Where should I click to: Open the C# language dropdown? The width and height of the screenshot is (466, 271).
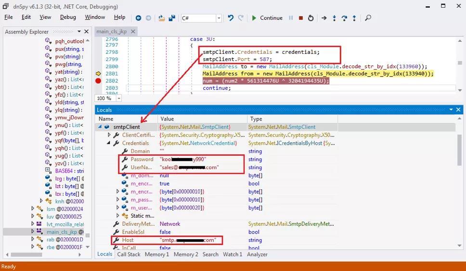click(219, 18)
